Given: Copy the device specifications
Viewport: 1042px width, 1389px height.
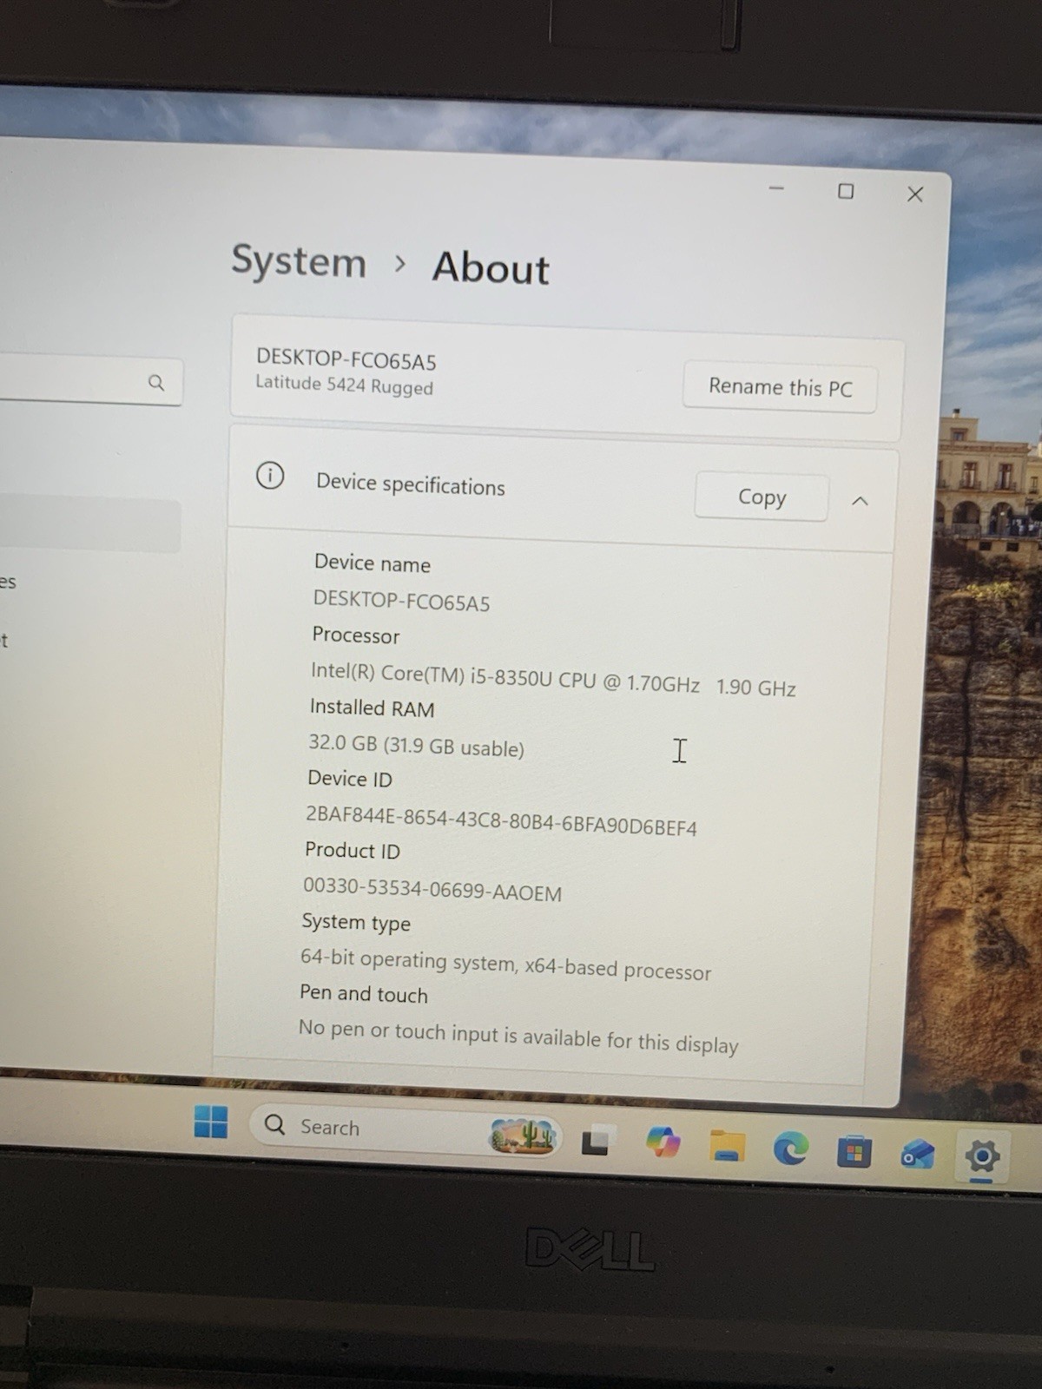Looking at the screenshot, I should coord(762,497).
